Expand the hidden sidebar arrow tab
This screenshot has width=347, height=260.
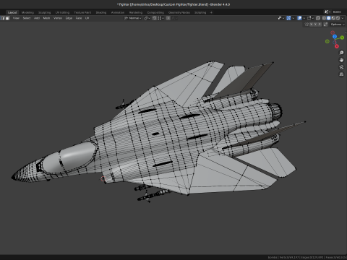pyautogui.click(x=346, y=32)
